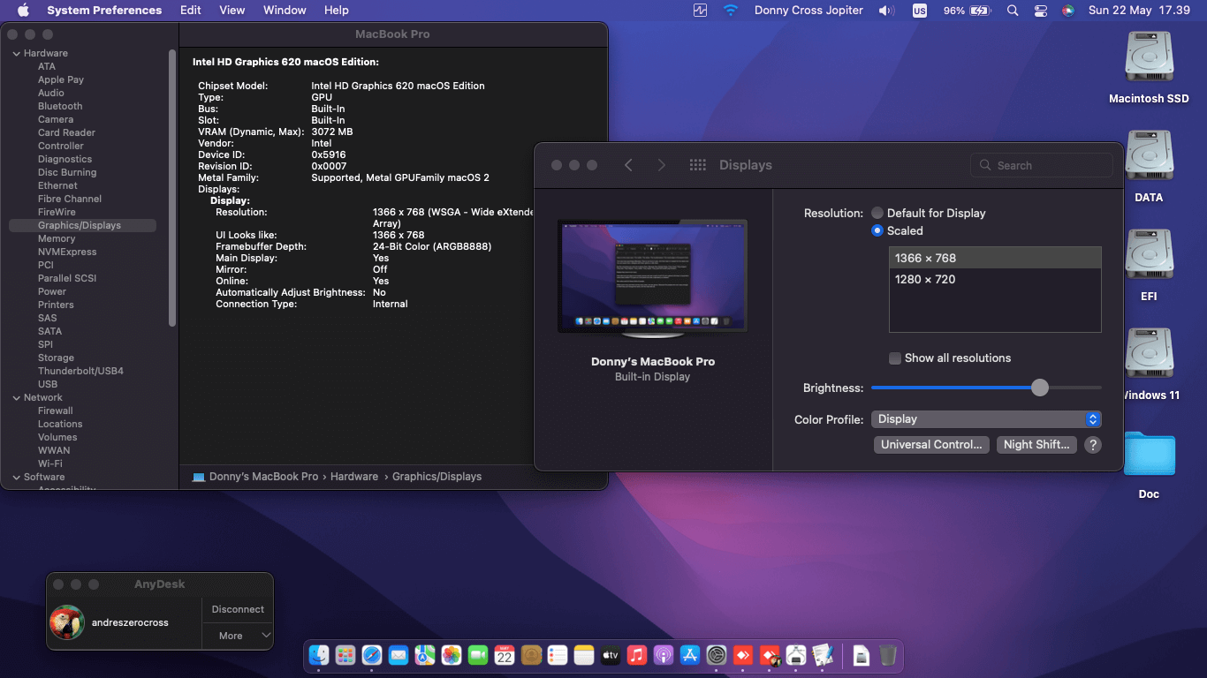Open the Macintosh SSD drive icon
Screen dimensions: 1207x678
1149,58
